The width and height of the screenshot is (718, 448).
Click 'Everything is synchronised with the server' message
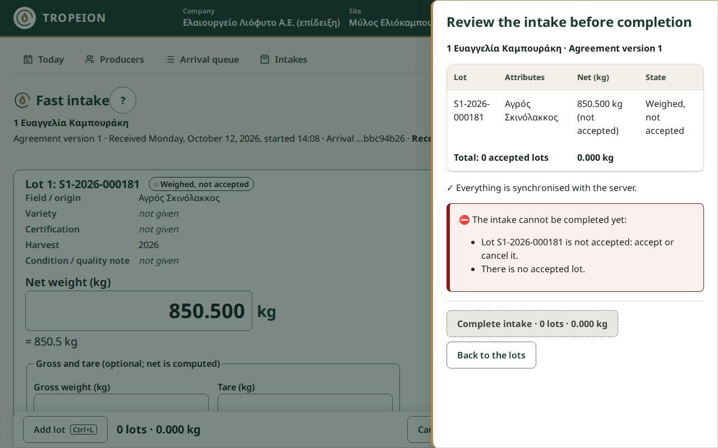coord(542,188)
